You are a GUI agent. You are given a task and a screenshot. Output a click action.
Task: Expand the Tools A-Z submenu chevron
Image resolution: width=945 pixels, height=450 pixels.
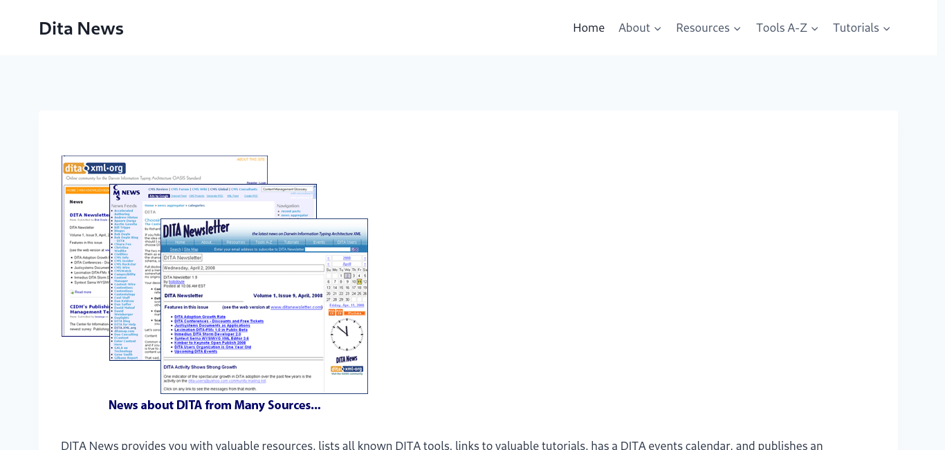[x=815, y=28]
